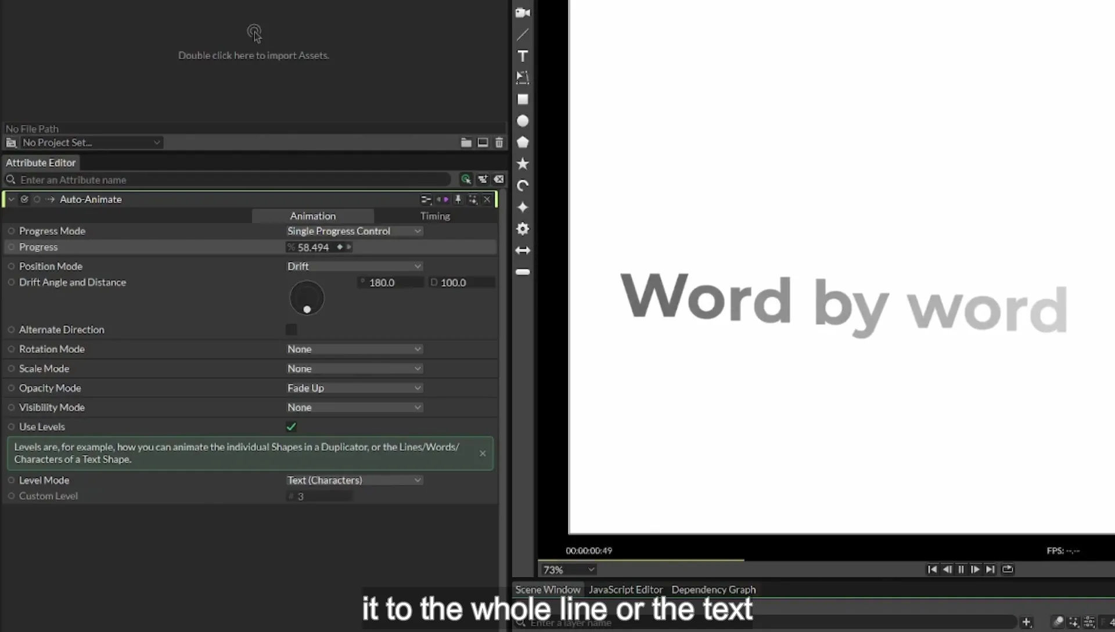Select the Capsule shape tool
The image size is (1115, 632).
point(523,272)
